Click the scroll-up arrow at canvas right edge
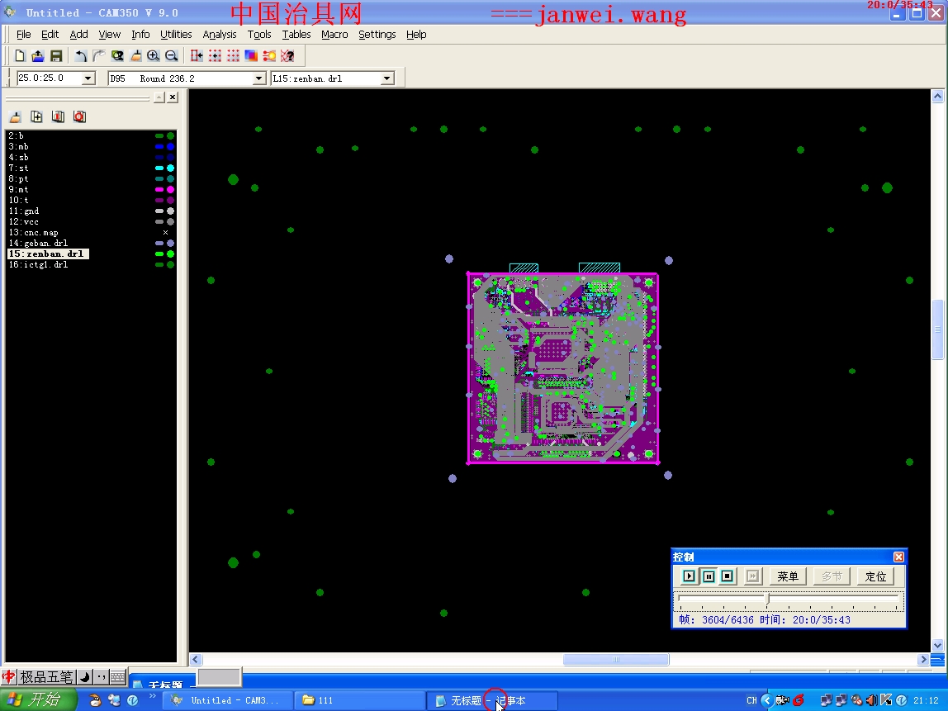 pos(938,96)
